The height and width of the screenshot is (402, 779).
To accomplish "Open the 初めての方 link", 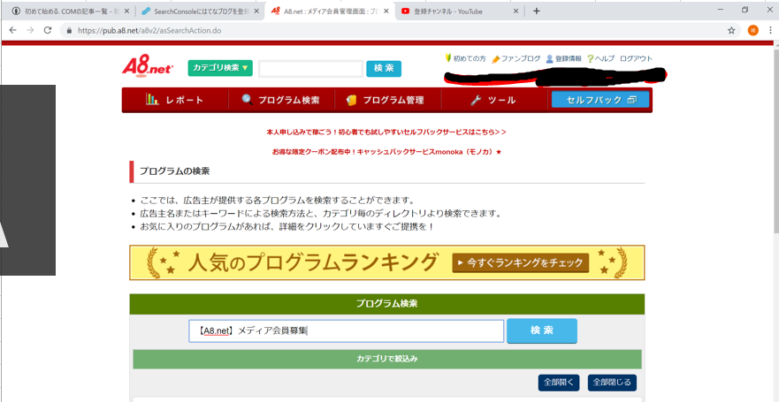I will click(x=465, y=58).
